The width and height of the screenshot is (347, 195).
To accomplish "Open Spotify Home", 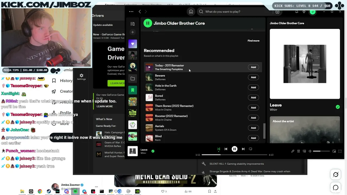I will (x=191, y=12).
